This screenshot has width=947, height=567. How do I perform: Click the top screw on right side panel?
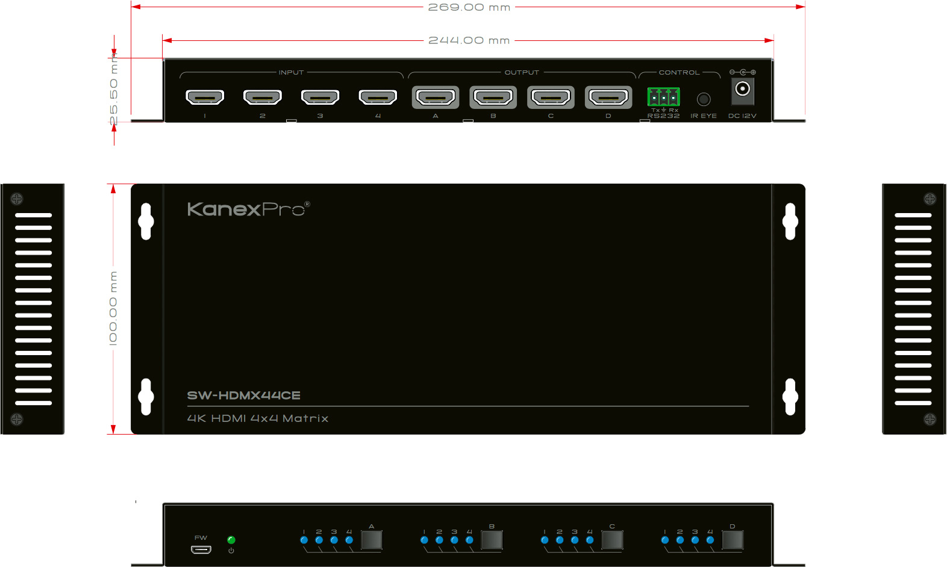click(930, 199)
